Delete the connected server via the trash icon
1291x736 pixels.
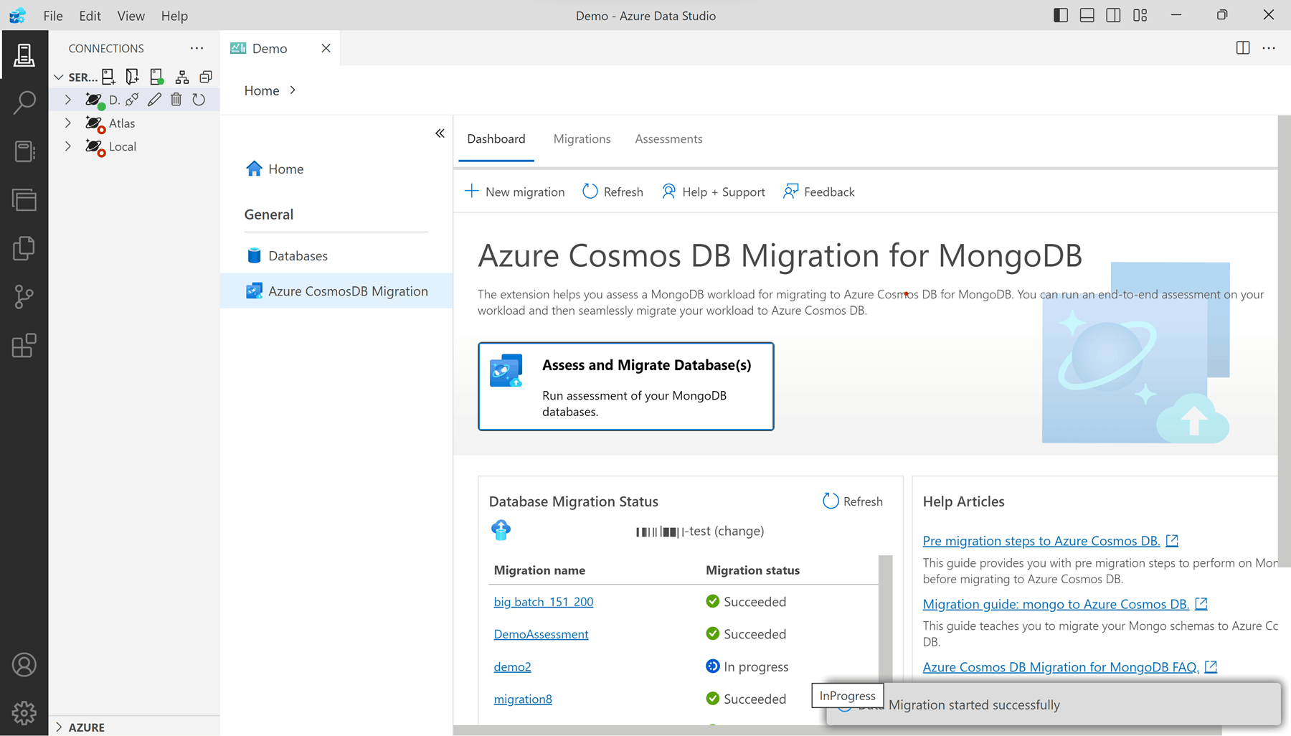click(x=176, y=99)
